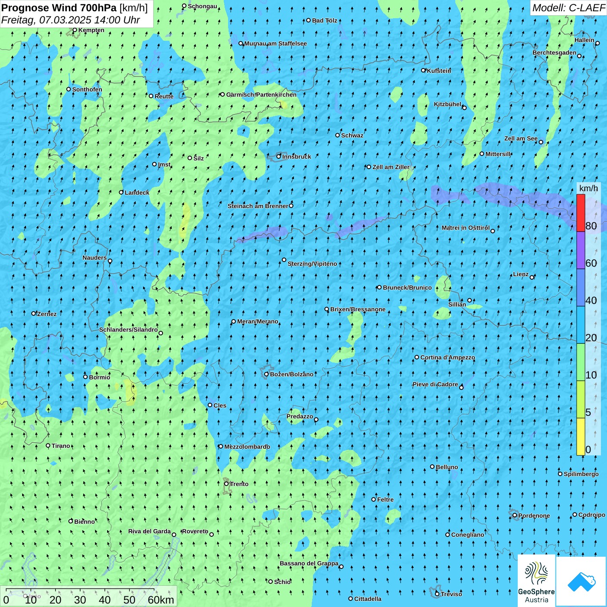Click the blue cloud logo icon

click(x=581, y=582)
